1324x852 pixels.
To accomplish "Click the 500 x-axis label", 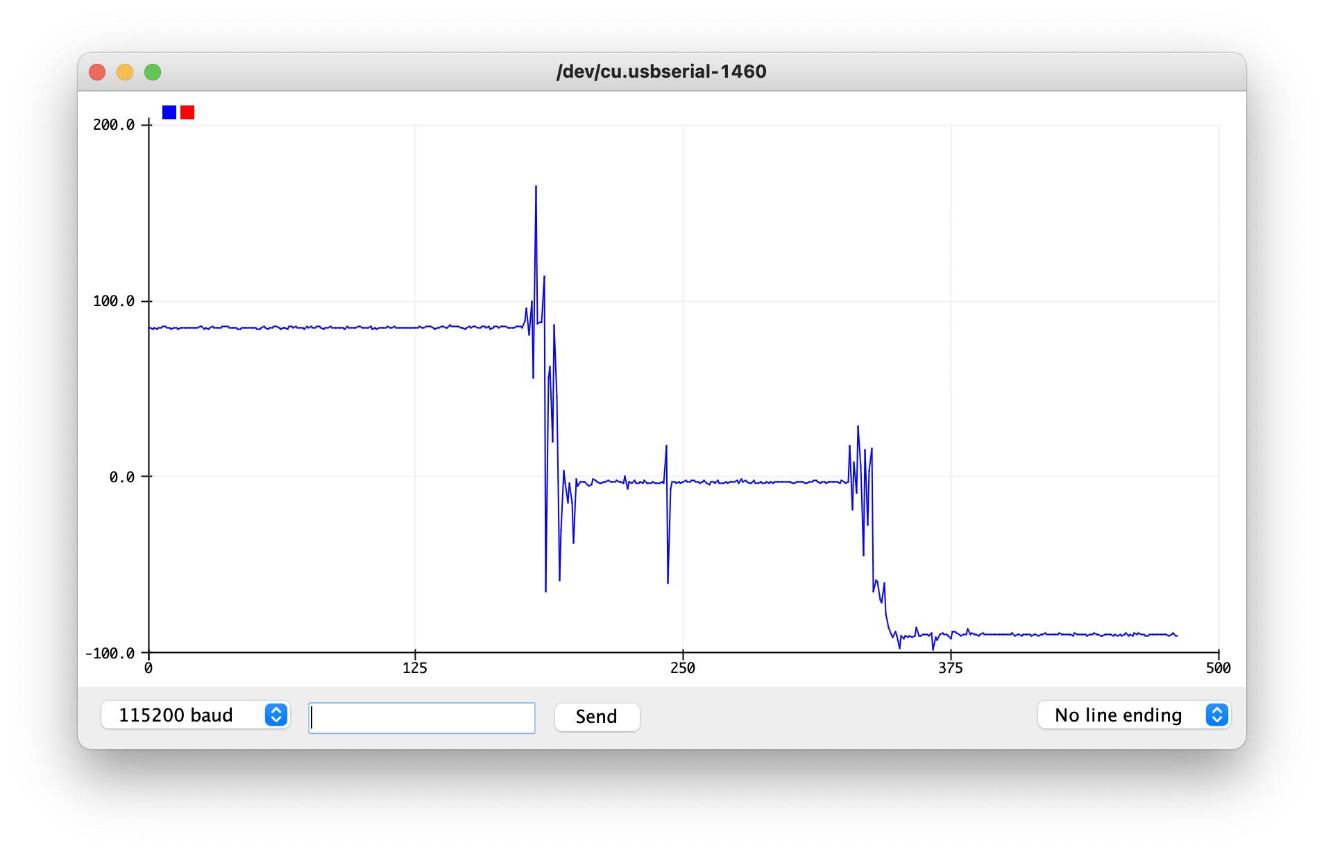I will pos(1219,668).
